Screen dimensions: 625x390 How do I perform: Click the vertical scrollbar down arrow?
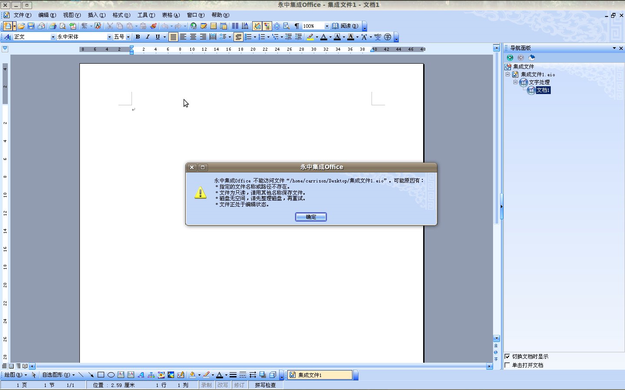[x=497, y=338]
